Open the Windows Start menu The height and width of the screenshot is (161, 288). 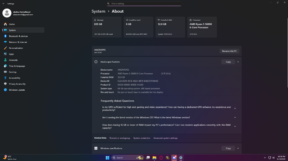click(x=107, y=158)
